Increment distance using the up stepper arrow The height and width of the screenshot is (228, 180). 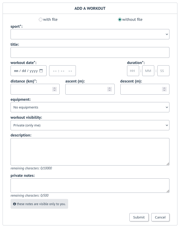54,88
